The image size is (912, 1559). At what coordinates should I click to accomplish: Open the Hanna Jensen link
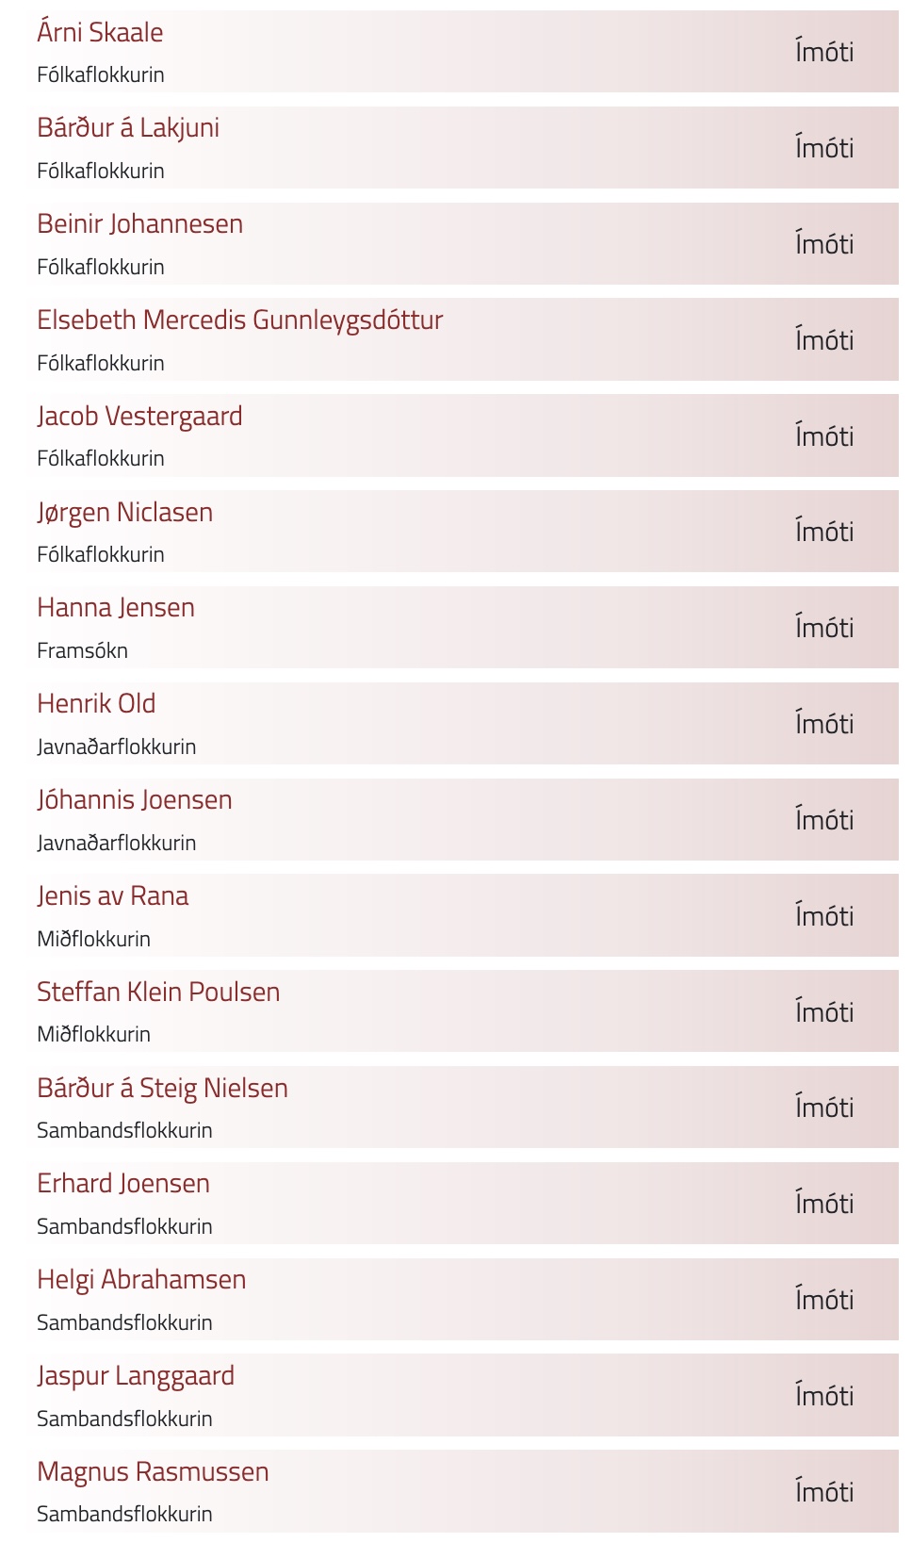(x=116, y=607)
